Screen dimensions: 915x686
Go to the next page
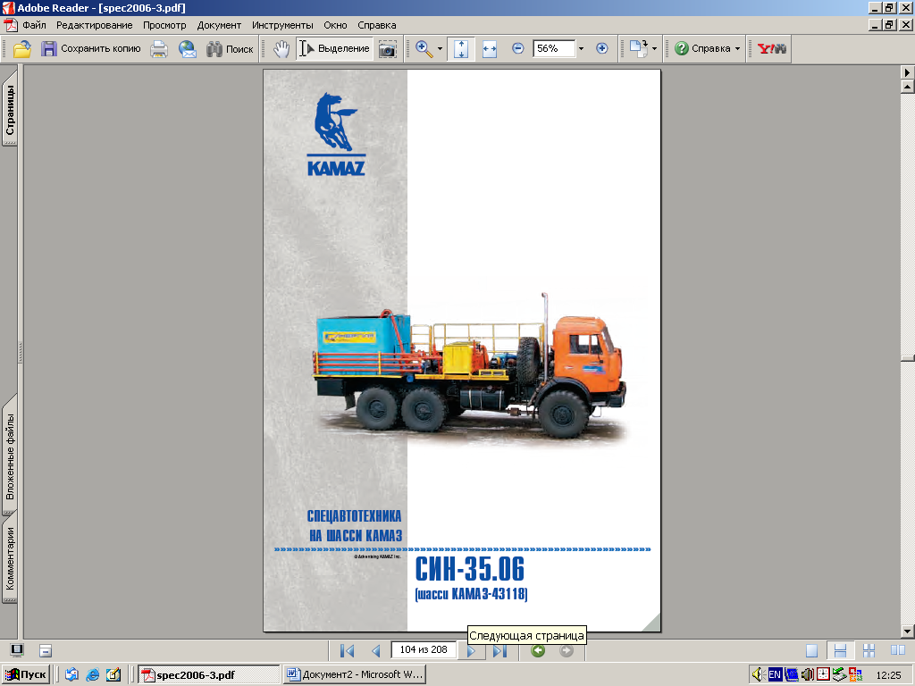(x=472, y=650)
